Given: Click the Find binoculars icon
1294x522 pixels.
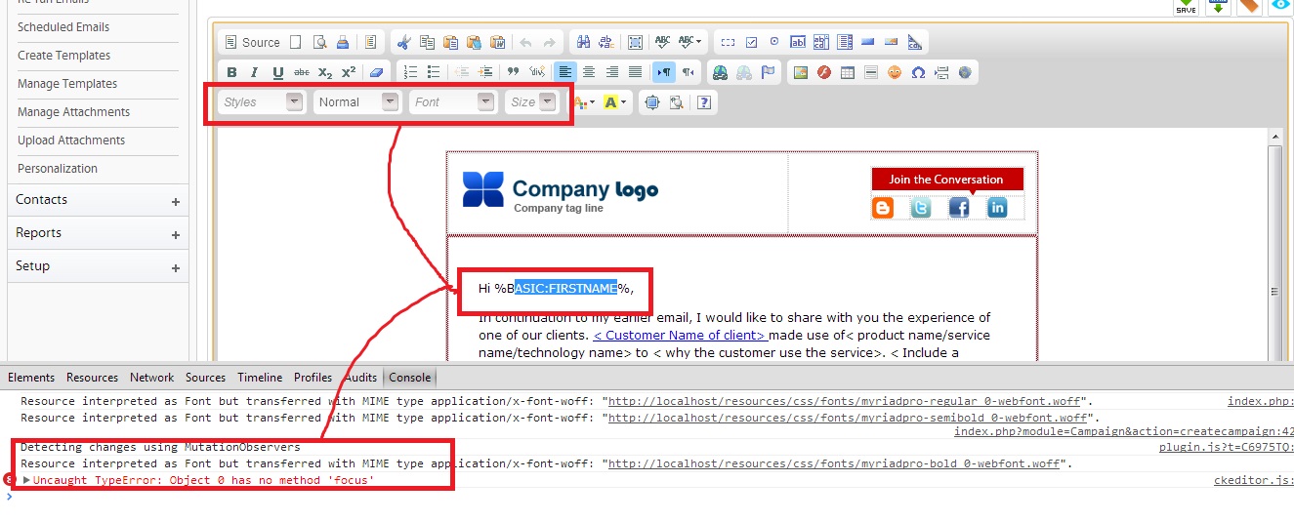Looking at the screenshot, I should [x=583, y=42].
